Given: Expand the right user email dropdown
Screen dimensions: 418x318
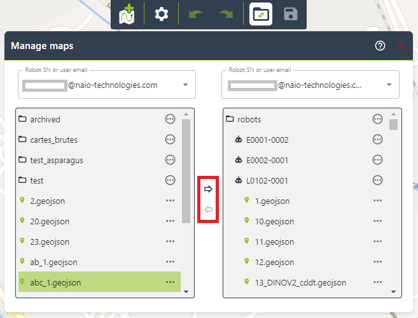Looking at the screenshot, I should tap(389, 85).
